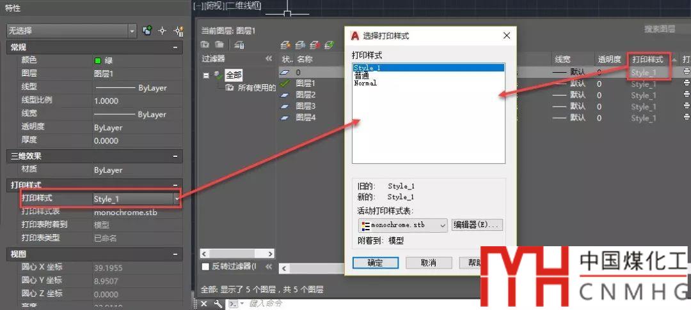Click the 打印样式 column header
Viewport: 691px width, 310px height.
coord(647,59)
